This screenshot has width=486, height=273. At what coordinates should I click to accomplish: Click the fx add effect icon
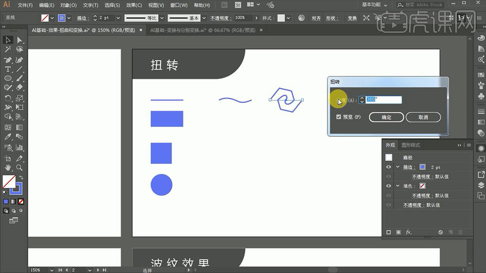click(408, 232)
